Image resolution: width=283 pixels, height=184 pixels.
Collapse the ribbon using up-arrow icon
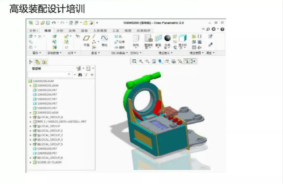coord(203,29)
